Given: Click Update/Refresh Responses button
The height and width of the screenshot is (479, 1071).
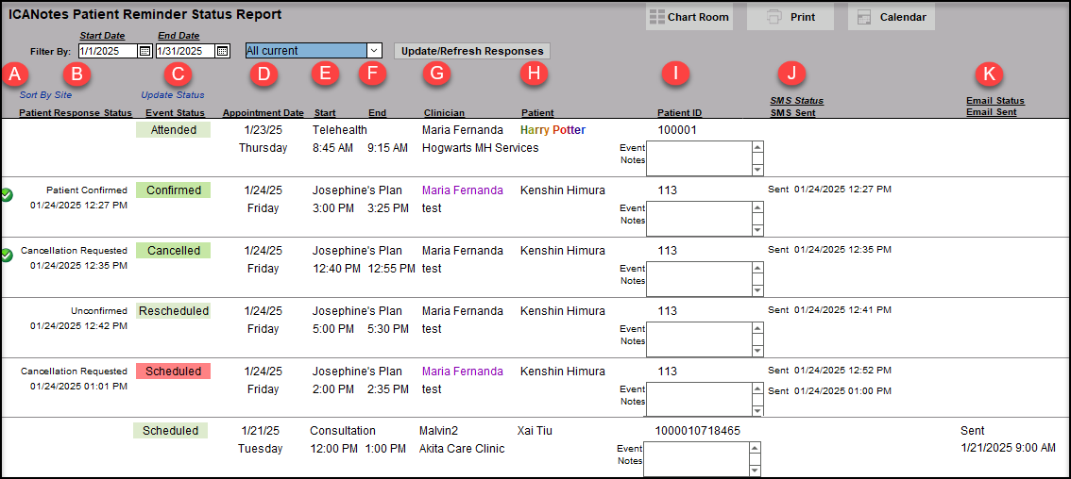Looking at the screenshot, I should click(471, 51).
